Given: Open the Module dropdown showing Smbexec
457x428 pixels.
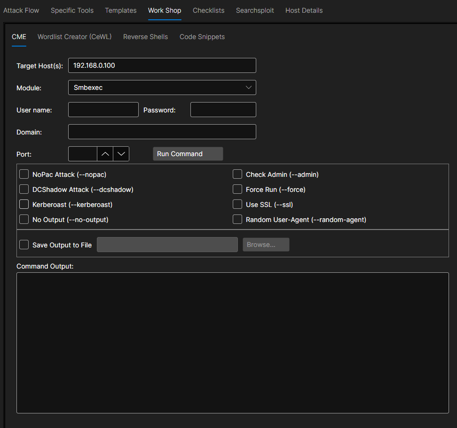Looking at the screenshot, I should tap(162, 87).
